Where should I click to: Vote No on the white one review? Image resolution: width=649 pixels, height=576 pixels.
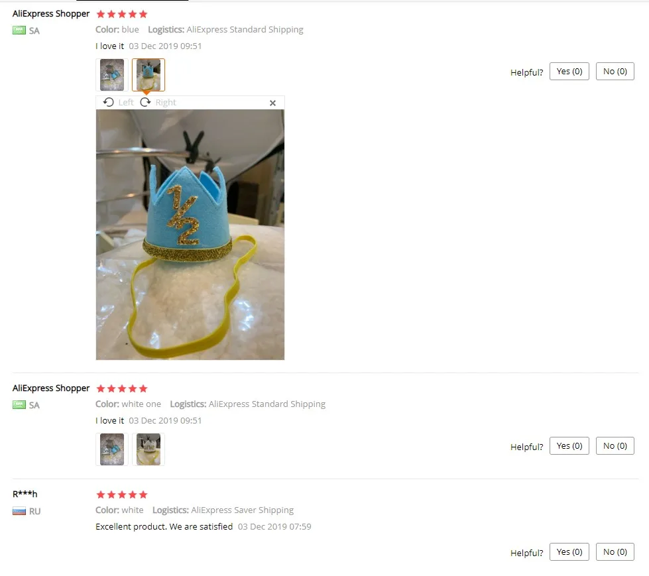[615, 445]
